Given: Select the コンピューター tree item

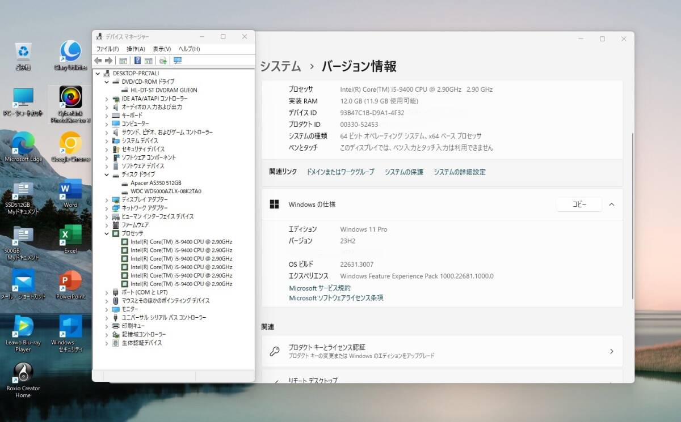Looking at the screenshot, I should click(135, 124).
